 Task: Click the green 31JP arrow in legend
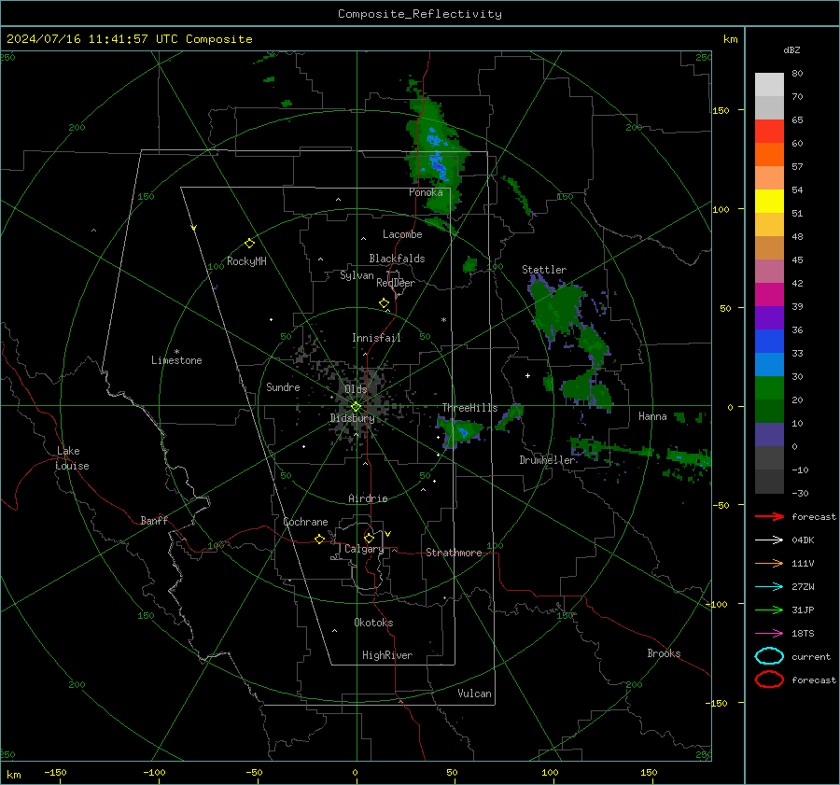pos(769,610)
